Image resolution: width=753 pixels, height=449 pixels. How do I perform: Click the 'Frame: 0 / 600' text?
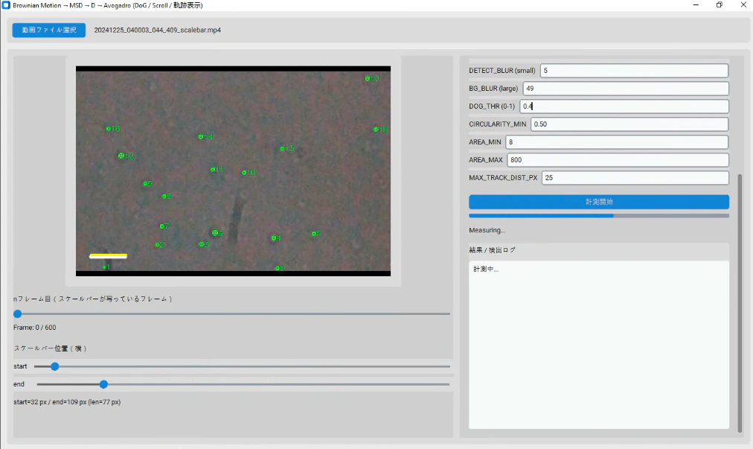[x=34, y=328]
